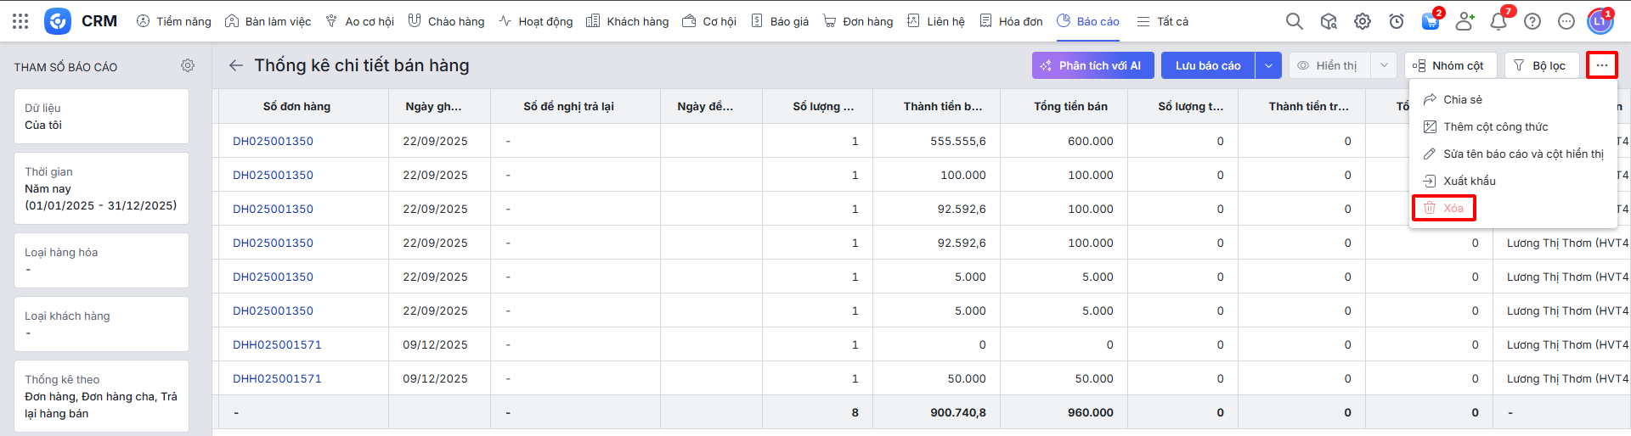Viewport: 1631px width, 436px height.
Task: Click the add user icon
Action: pyautogui.click(x=1465, y=21)
